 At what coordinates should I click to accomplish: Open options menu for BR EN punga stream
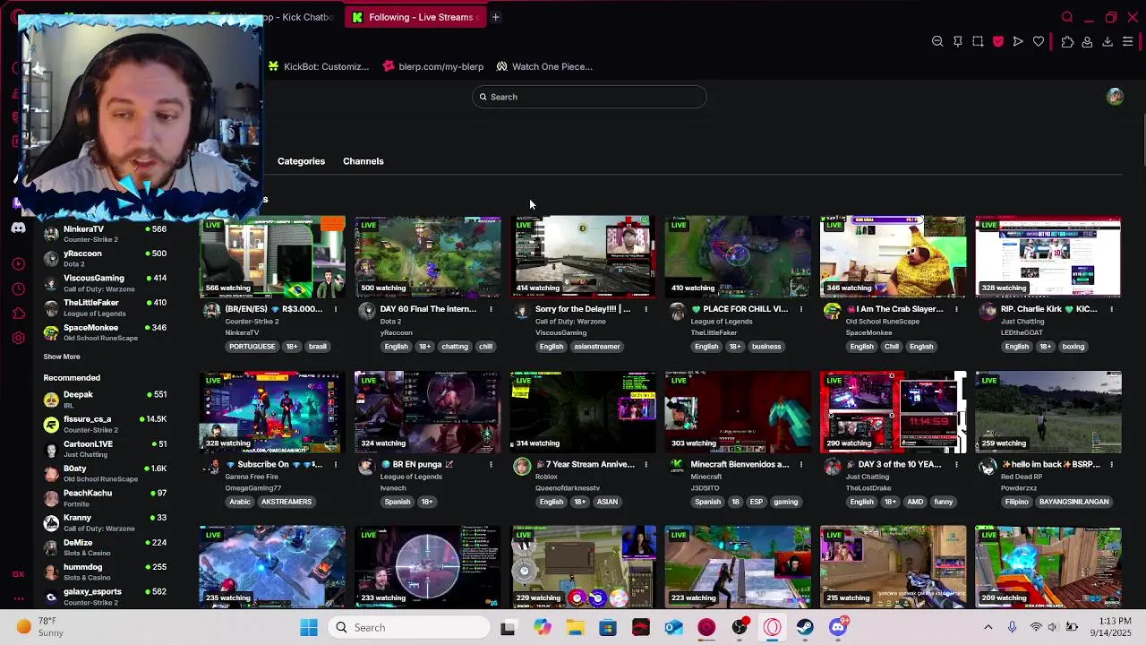click(x=491, y=464)
